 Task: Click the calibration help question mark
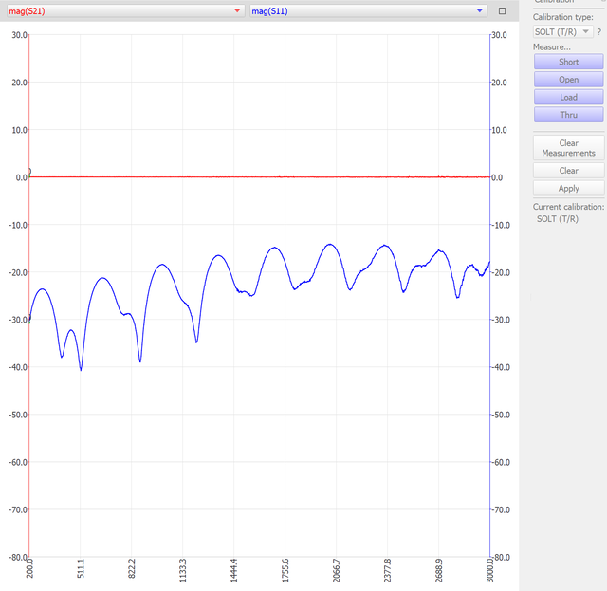coord(599,32)
